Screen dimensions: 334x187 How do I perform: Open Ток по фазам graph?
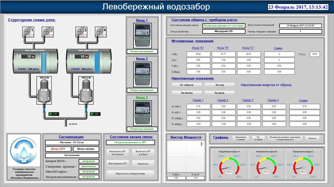(258, 139)
